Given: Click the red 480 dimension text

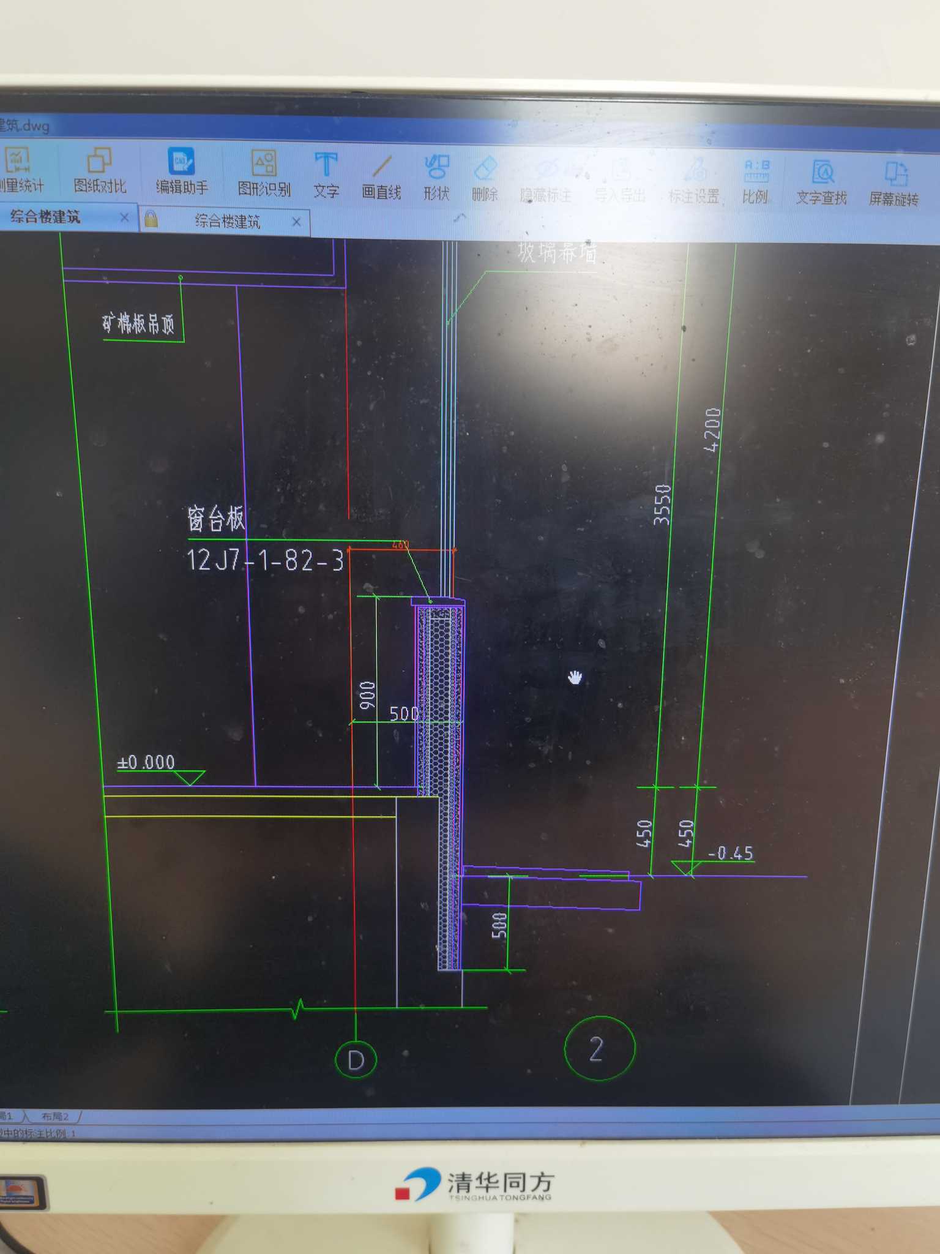Looking at the screenshot, I should pyautogui.click(x=400, y=544).
